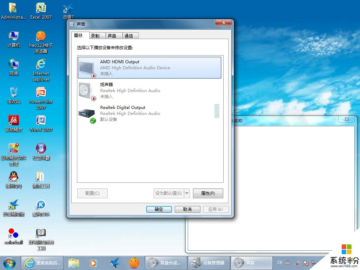Select the 腾讯QQ desktop shortcut
Viewport: 360px width, 270px height.
14,180
